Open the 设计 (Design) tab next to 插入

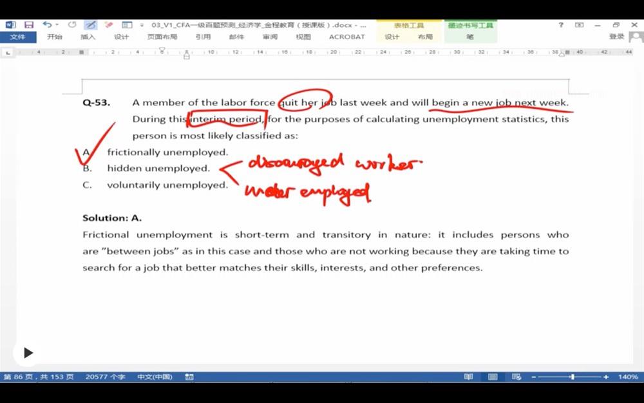121,37
